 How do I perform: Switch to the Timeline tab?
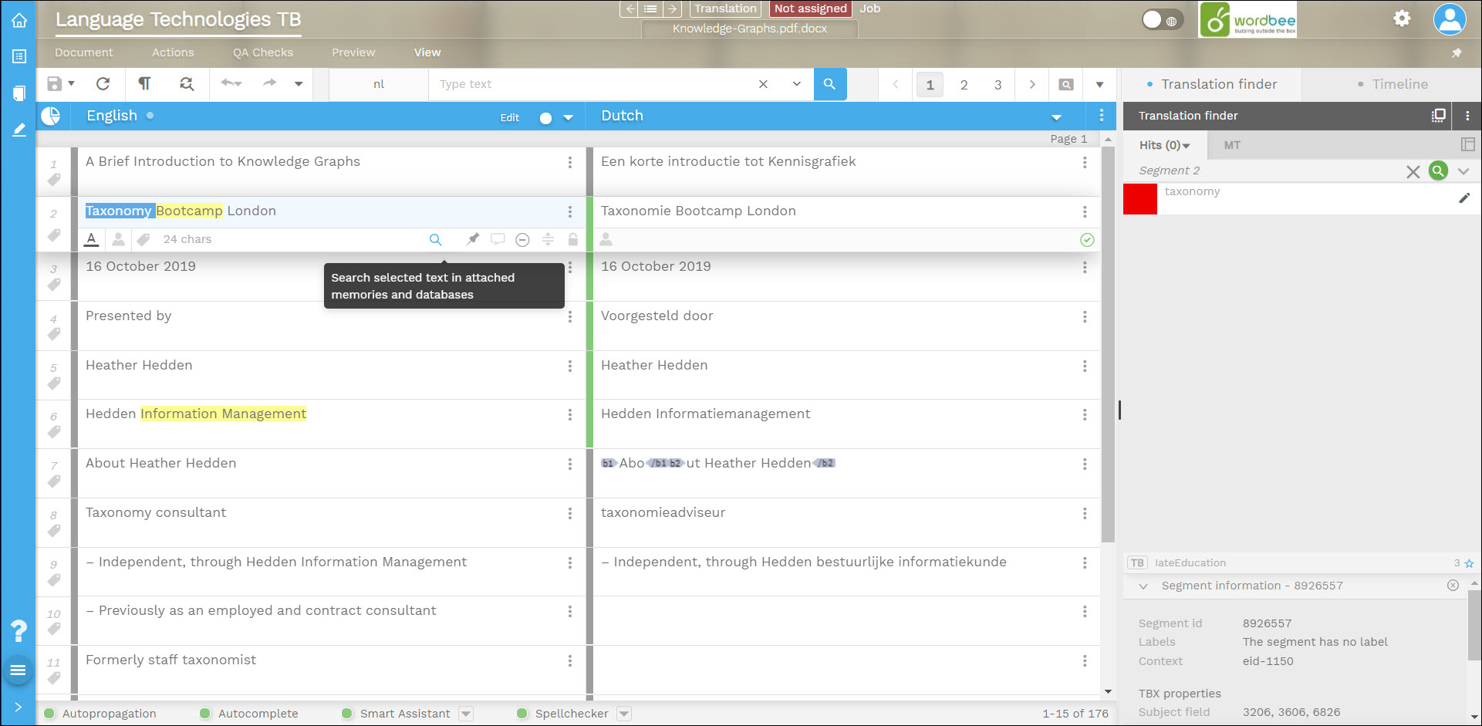tap(1399, 84)
